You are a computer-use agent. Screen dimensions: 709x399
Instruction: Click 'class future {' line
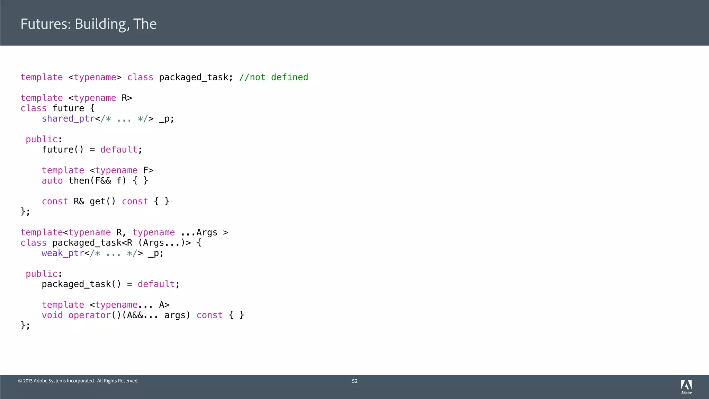point(57,108)
